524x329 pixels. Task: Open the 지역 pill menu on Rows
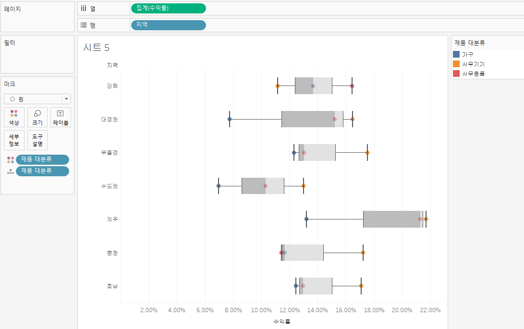point(201,25)
